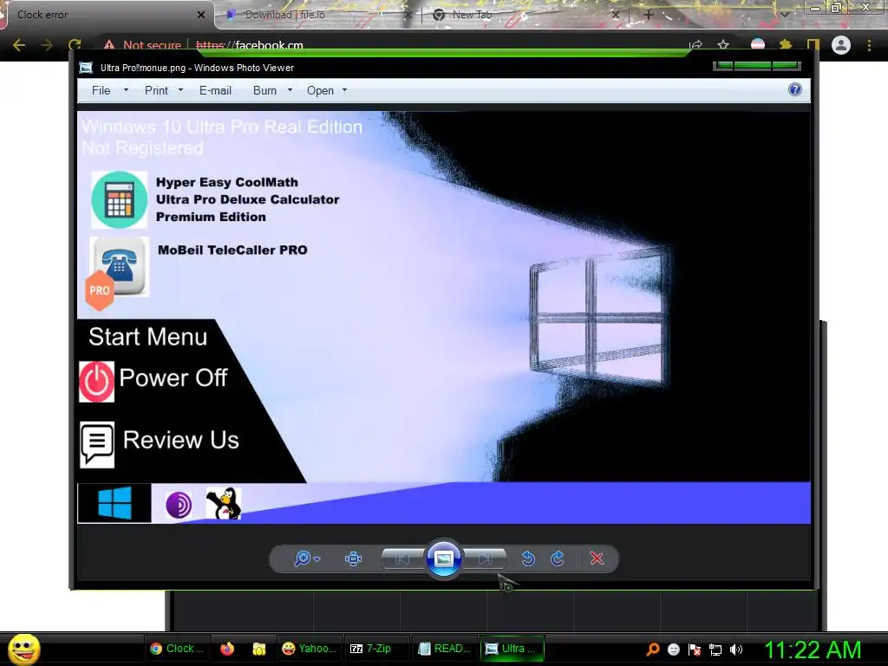The width and height of the screenshot is (888, 666).
Task: Open the zoom control in Photo Viewer
Action: coord(307,558)
